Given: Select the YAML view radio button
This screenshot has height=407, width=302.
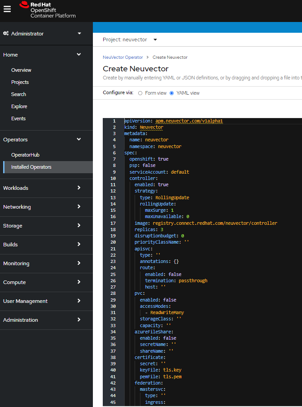Looking at the screenshot, I should [171, 93].
